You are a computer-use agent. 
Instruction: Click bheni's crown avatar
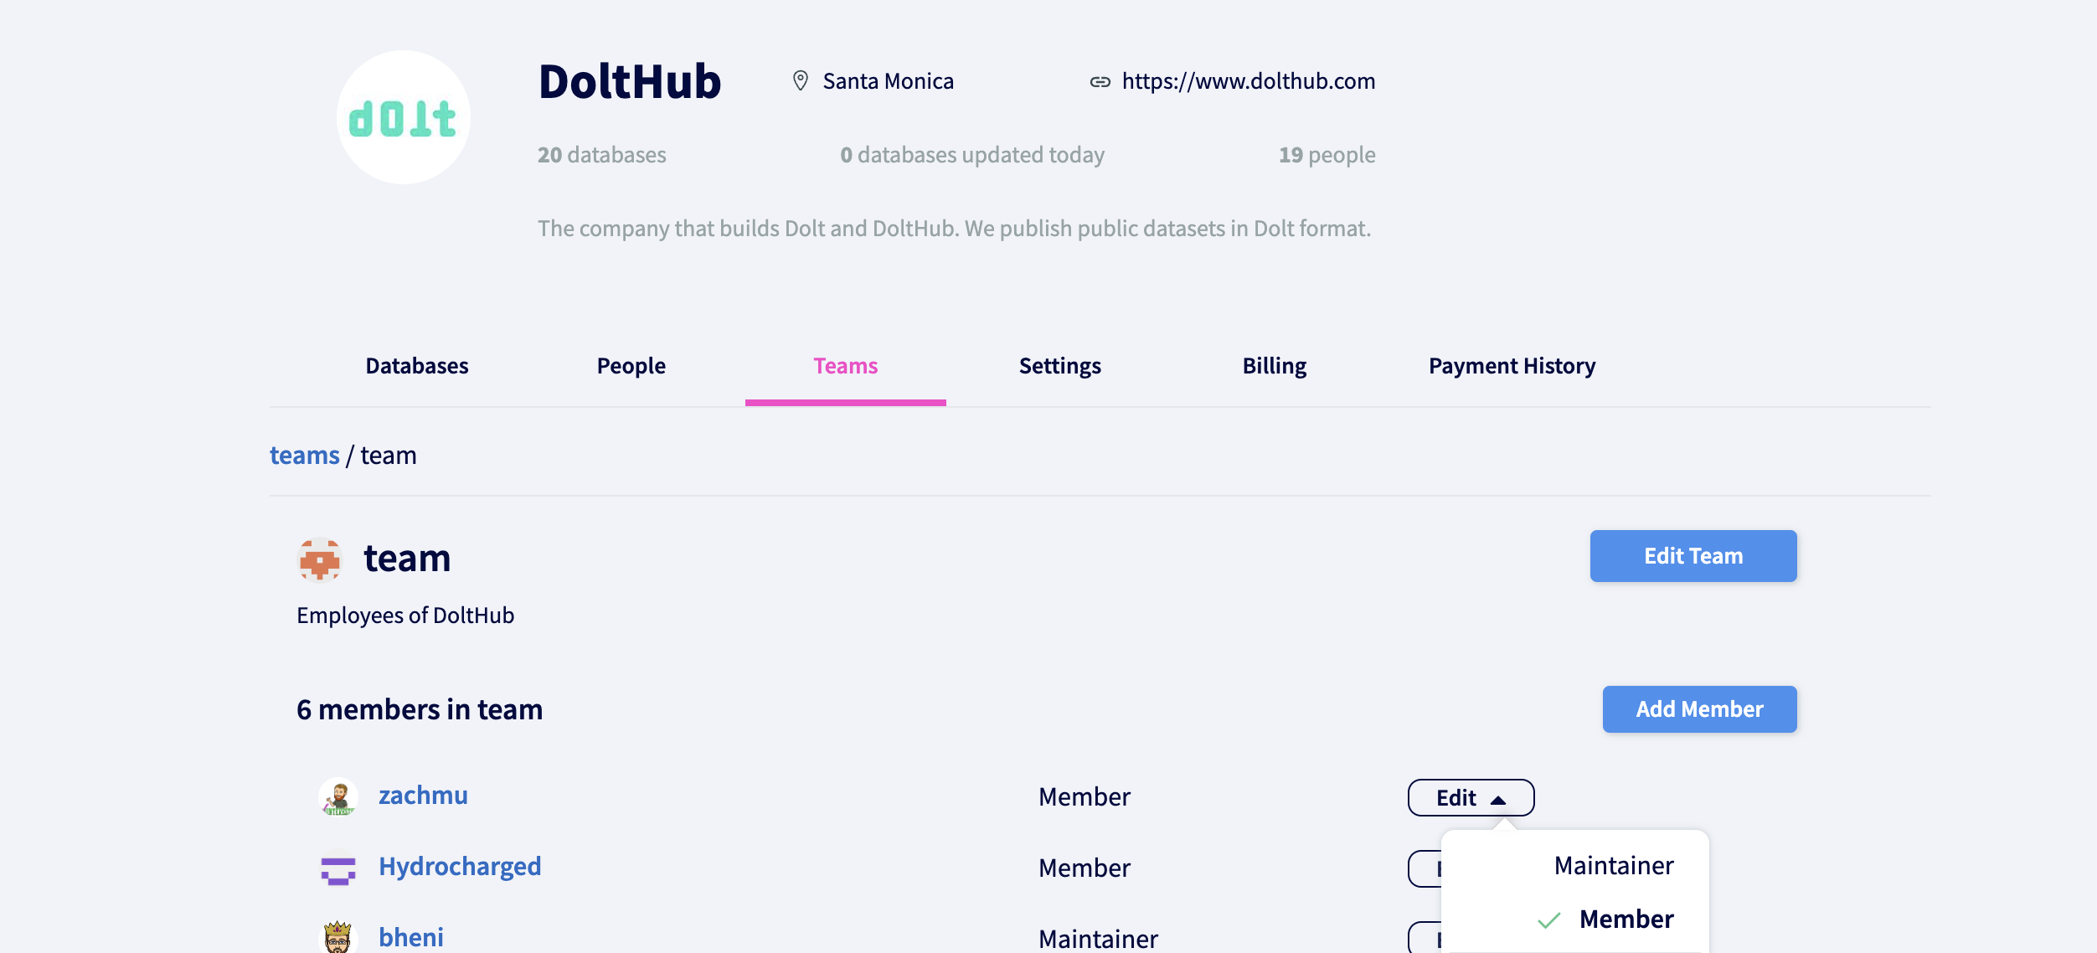click(x=340, y=937)
